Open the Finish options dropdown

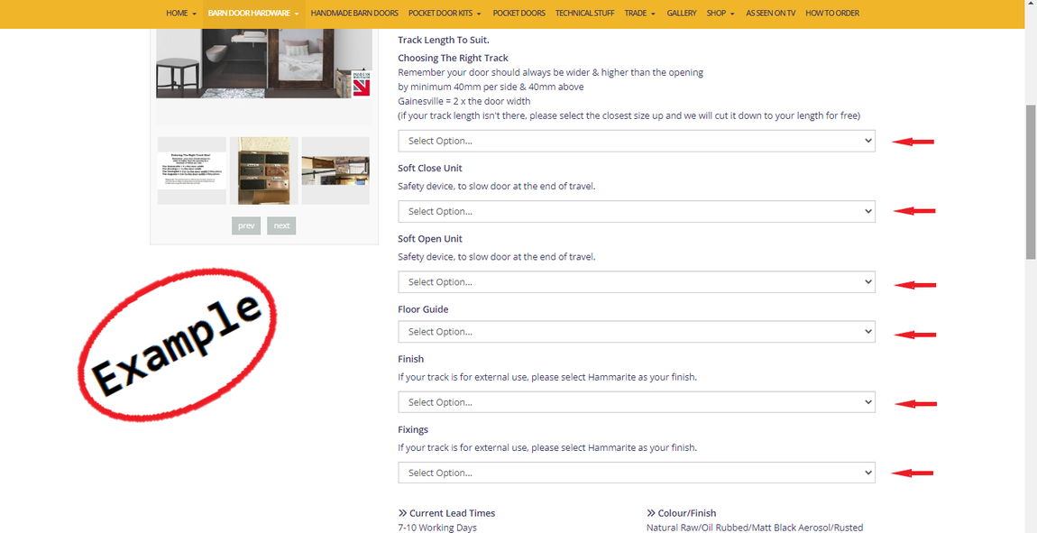click(636, 402)
